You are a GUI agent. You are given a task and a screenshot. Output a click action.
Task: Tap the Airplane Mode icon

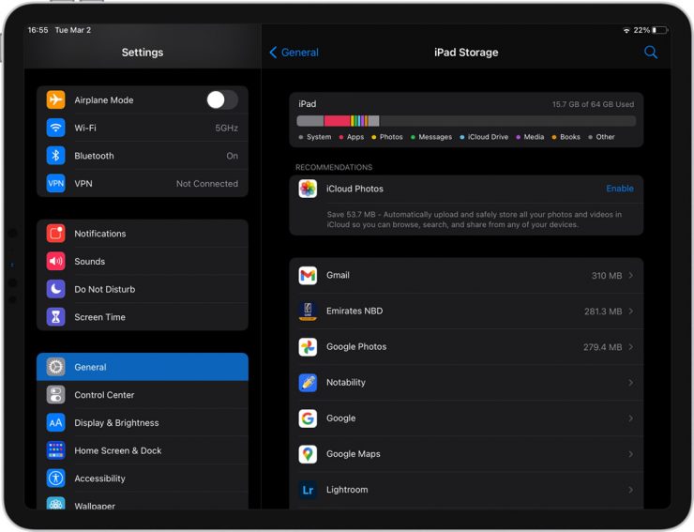(x=55, y=99)
